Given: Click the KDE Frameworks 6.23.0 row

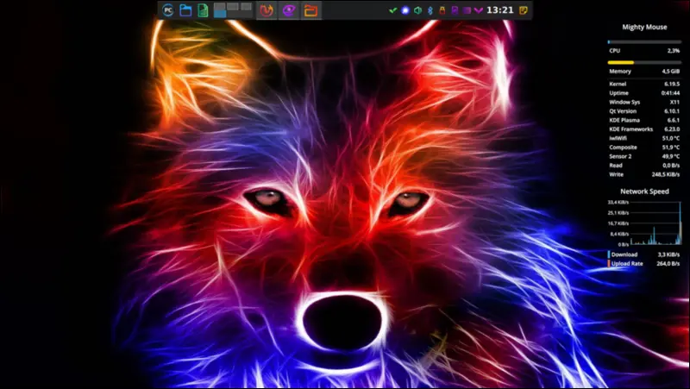Looking at the screenshot, I should pos(644,129).
